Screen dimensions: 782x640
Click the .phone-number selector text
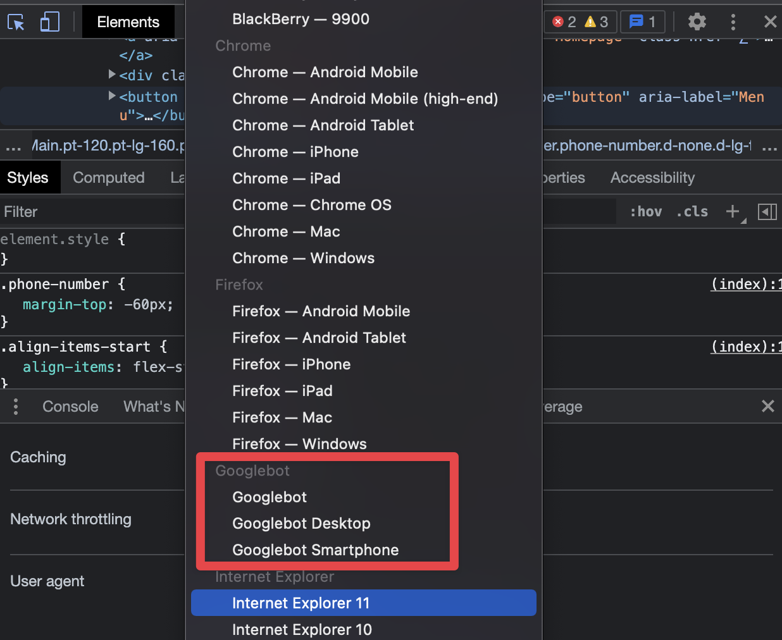click(x=54, y=285)
